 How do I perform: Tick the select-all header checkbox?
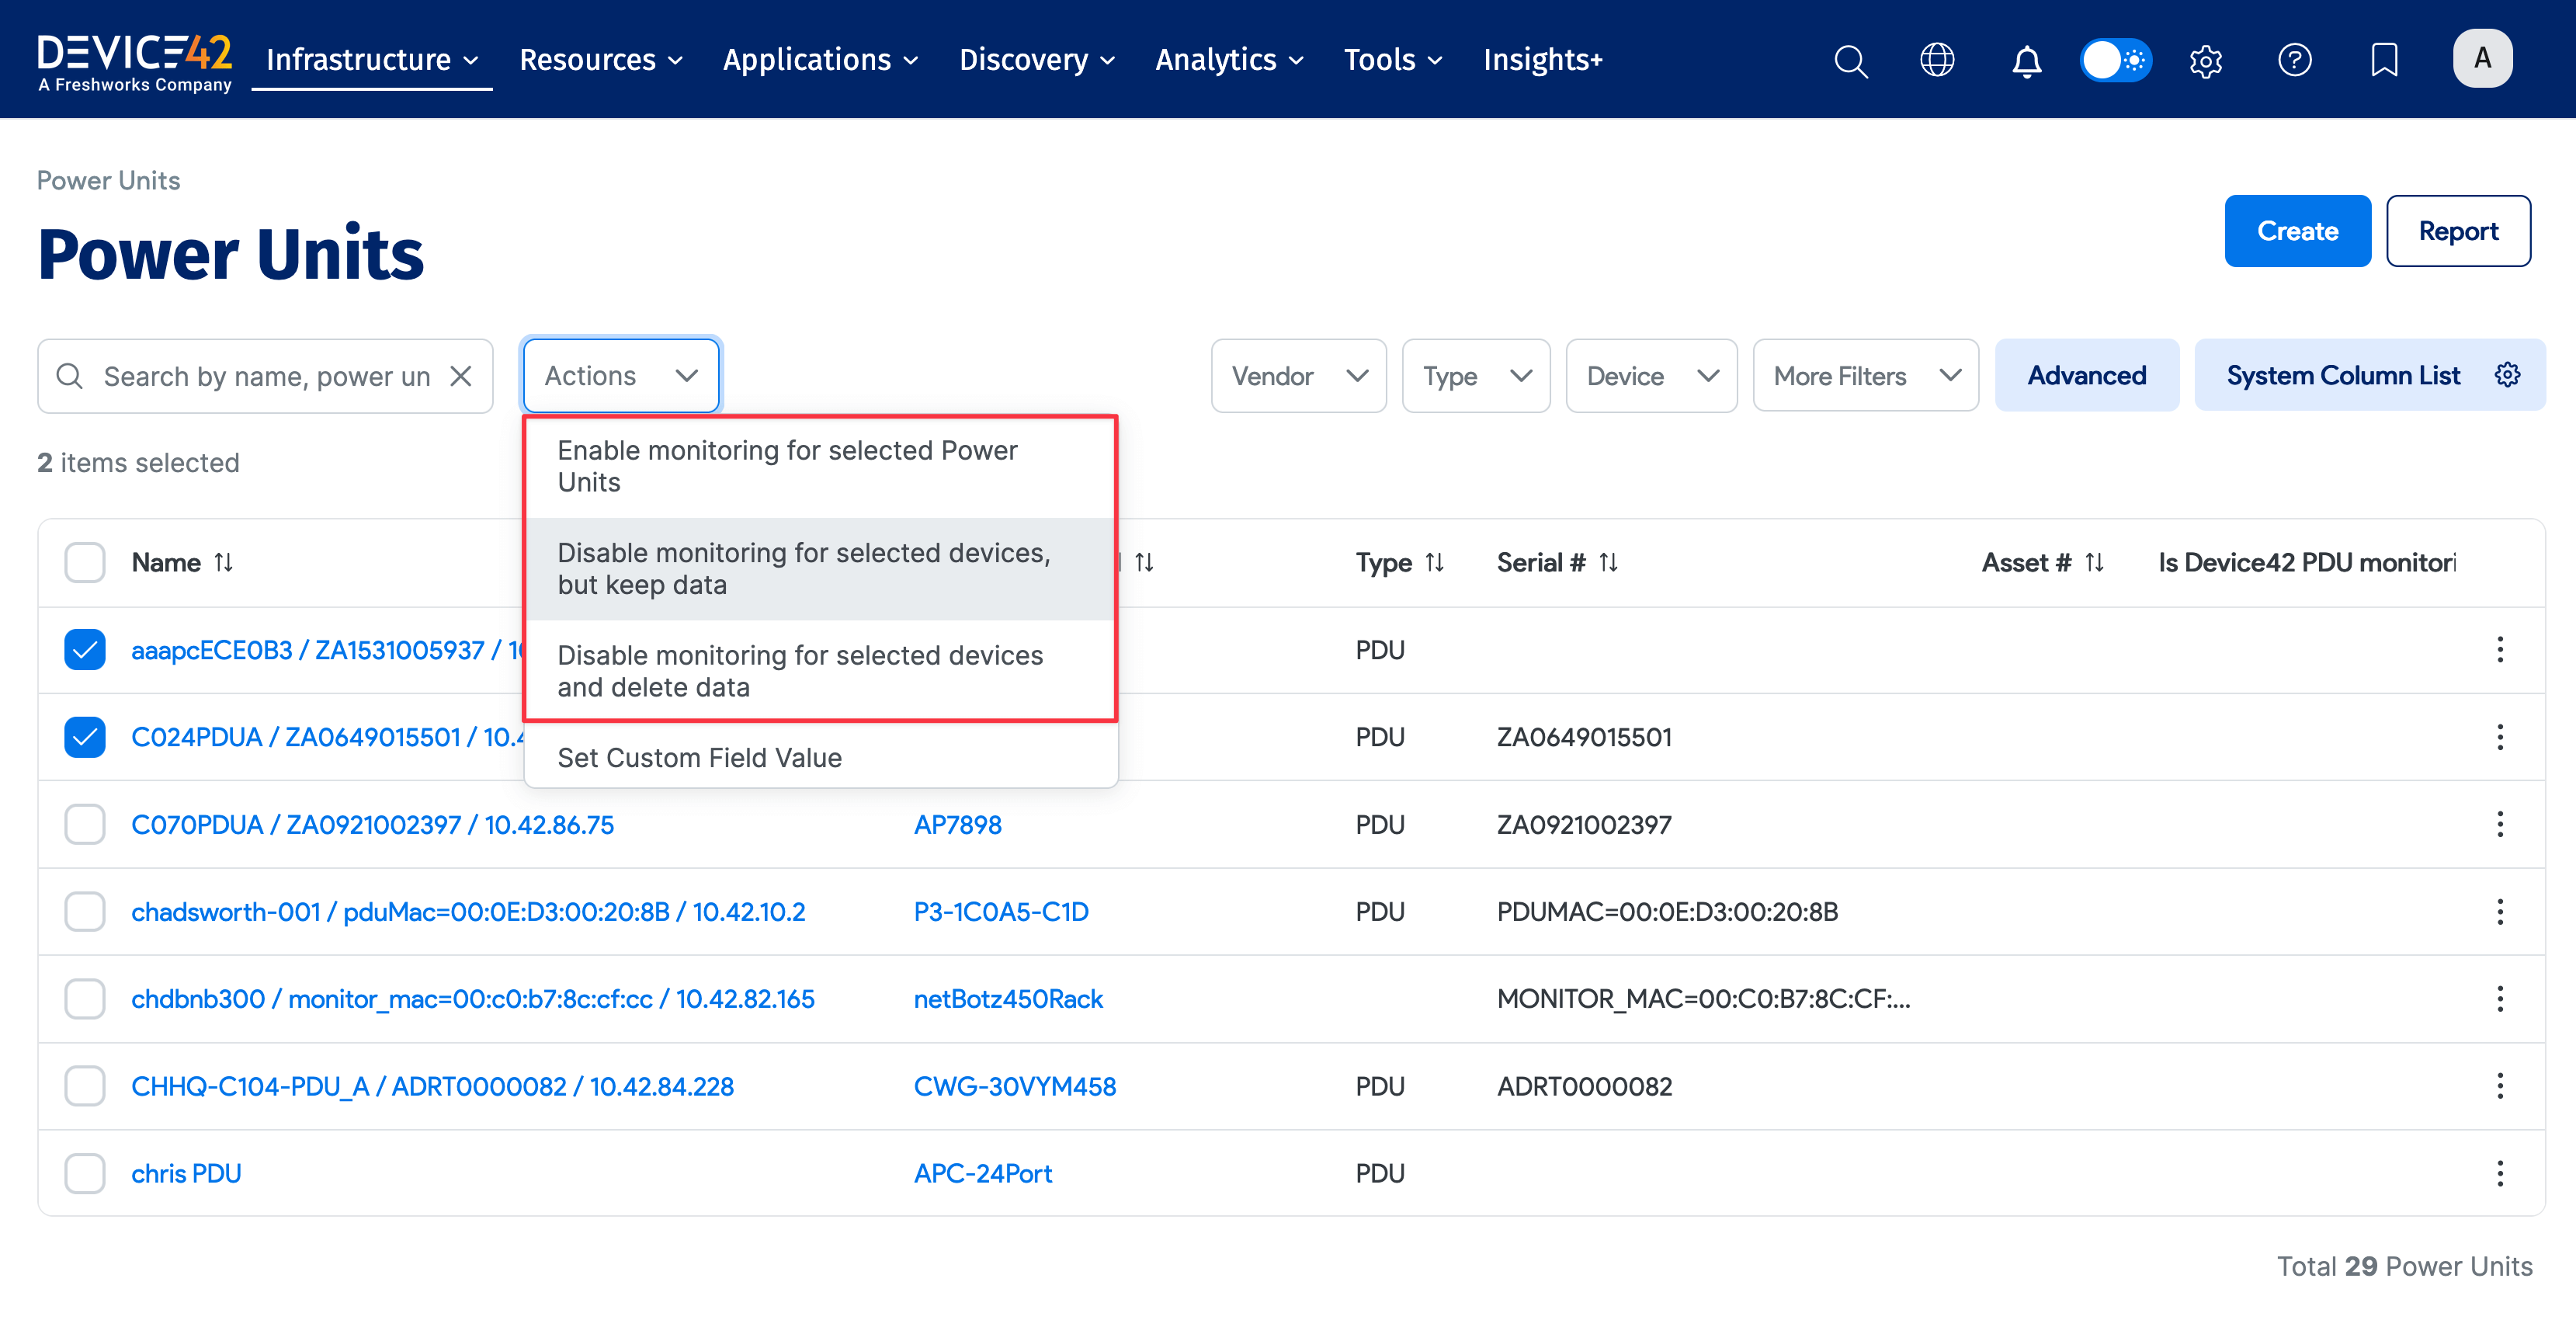pyautogui.click(x=85, y=562)
